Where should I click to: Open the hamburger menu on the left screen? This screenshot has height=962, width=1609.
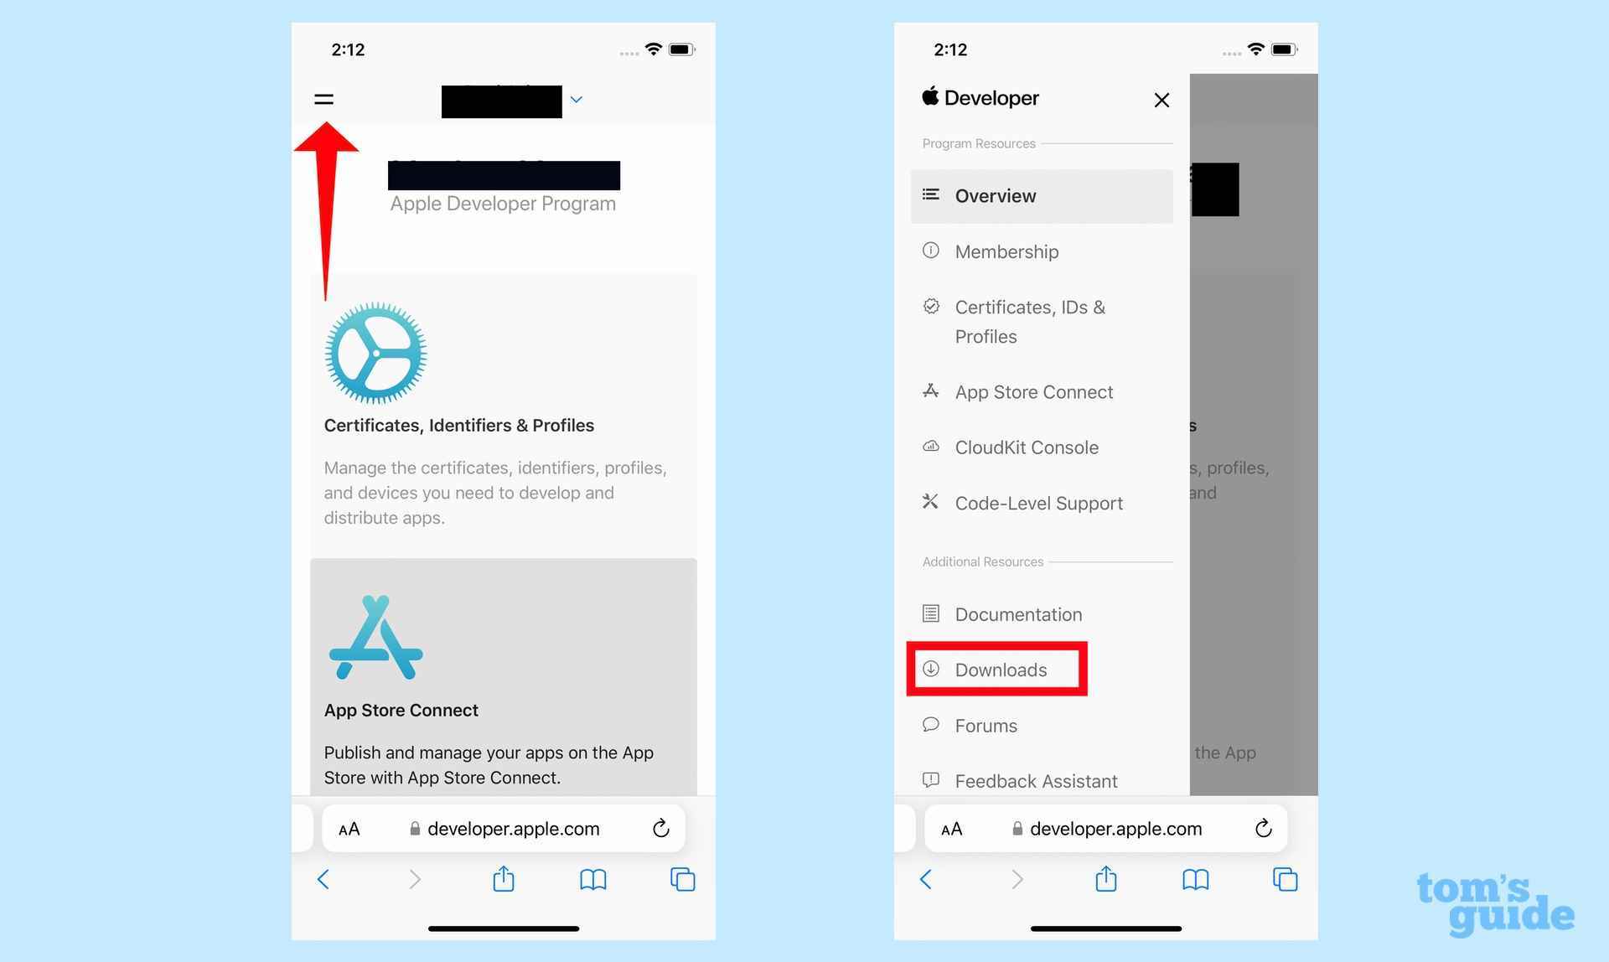click(324, 100)
